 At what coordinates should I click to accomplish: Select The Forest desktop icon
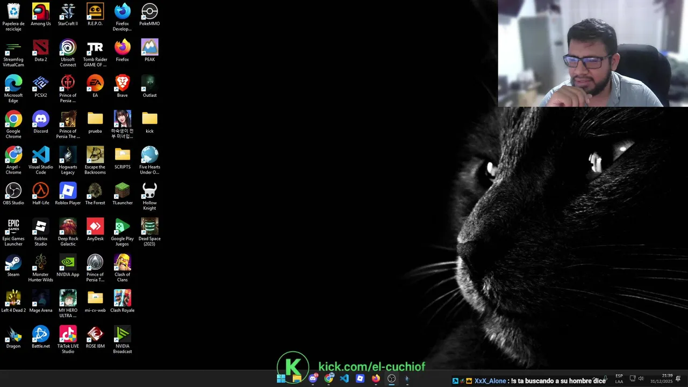tap(95, 193)
